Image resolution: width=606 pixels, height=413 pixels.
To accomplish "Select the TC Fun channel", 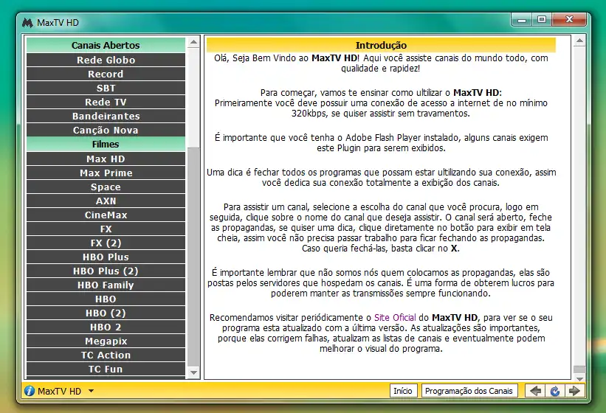I will tap(106, 369).
